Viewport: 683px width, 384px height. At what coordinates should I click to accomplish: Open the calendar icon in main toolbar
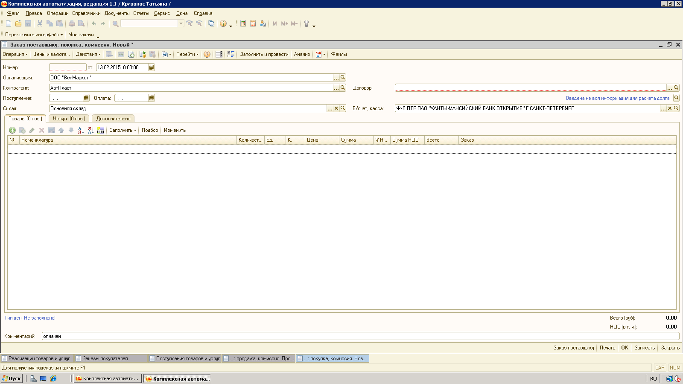253,23
